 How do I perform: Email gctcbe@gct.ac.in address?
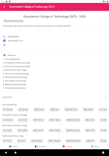15,41
